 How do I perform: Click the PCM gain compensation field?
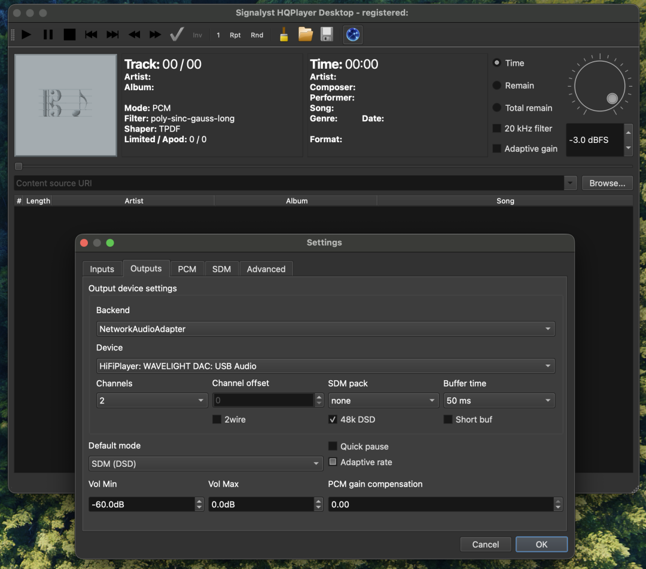pos(441,504)
